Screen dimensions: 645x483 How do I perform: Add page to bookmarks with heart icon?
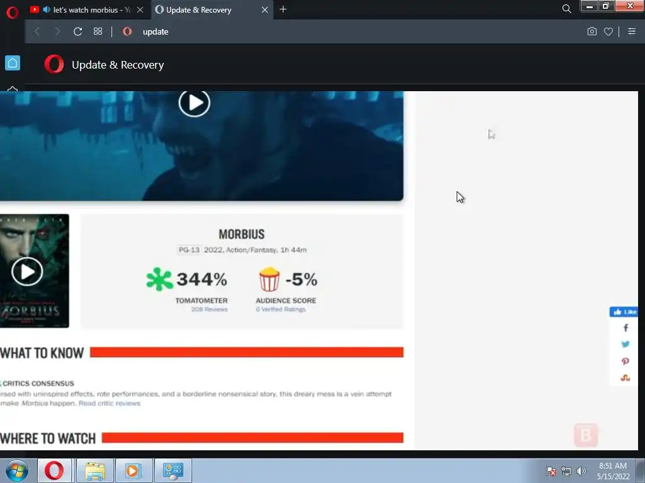click(x=608, y=31)
